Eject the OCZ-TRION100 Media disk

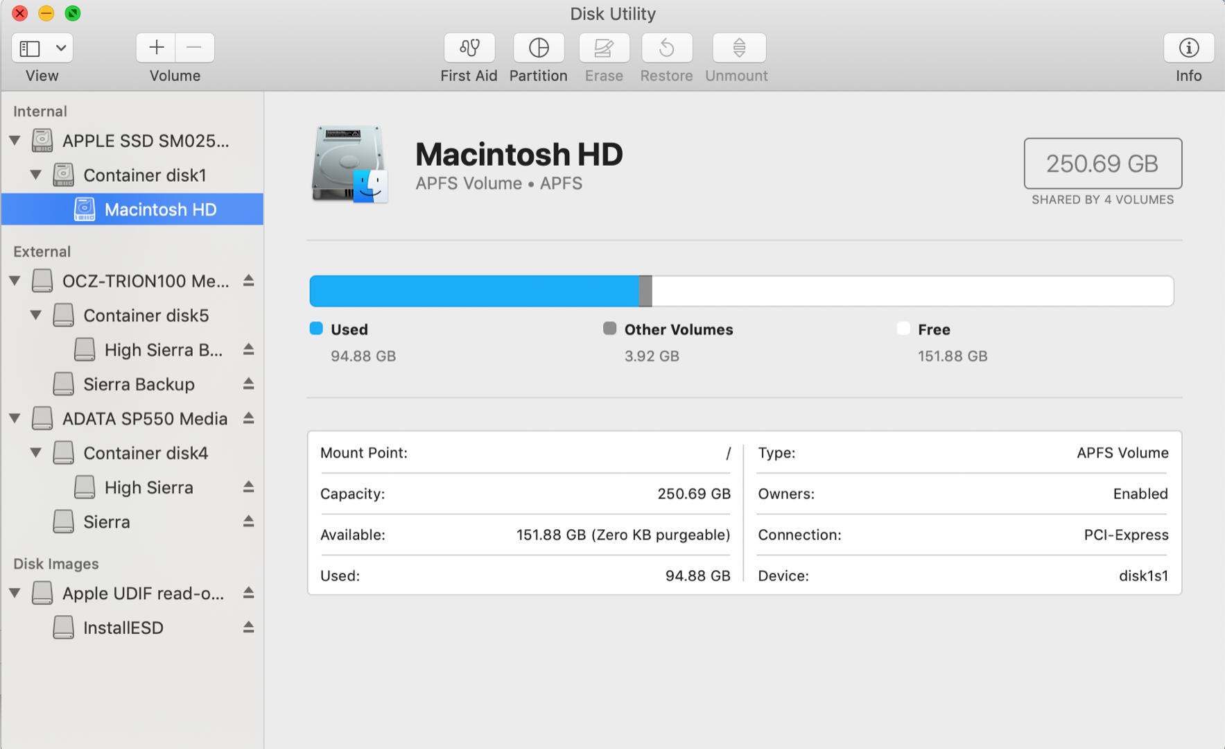point(248,281)
